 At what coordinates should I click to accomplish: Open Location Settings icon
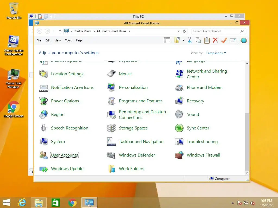tap(44, 74)
